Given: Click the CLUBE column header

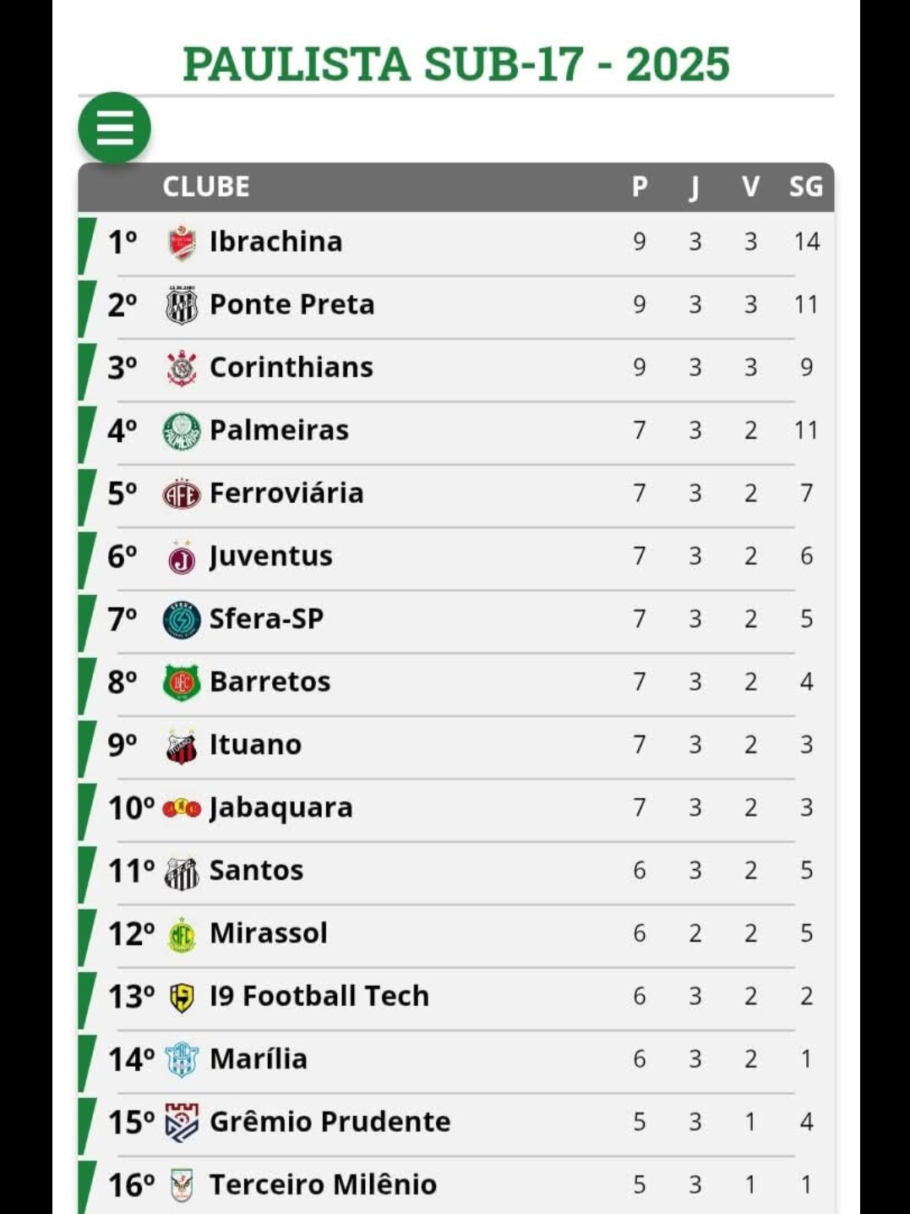Looking at the screenshot, I should pos(206,187).
